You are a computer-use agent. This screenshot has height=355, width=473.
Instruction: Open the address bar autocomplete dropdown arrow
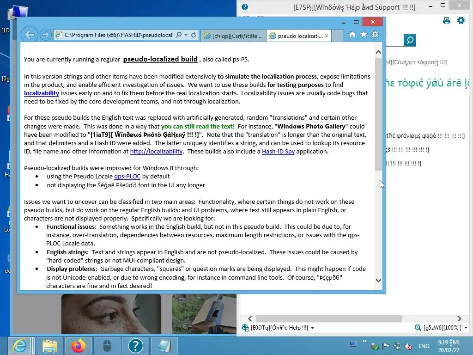[186, 35]
